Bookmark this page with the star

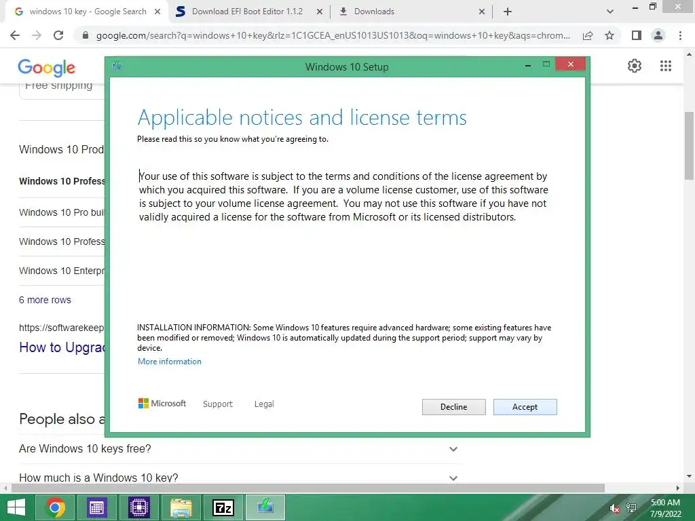pyautogui.click(x=609, y=35)
